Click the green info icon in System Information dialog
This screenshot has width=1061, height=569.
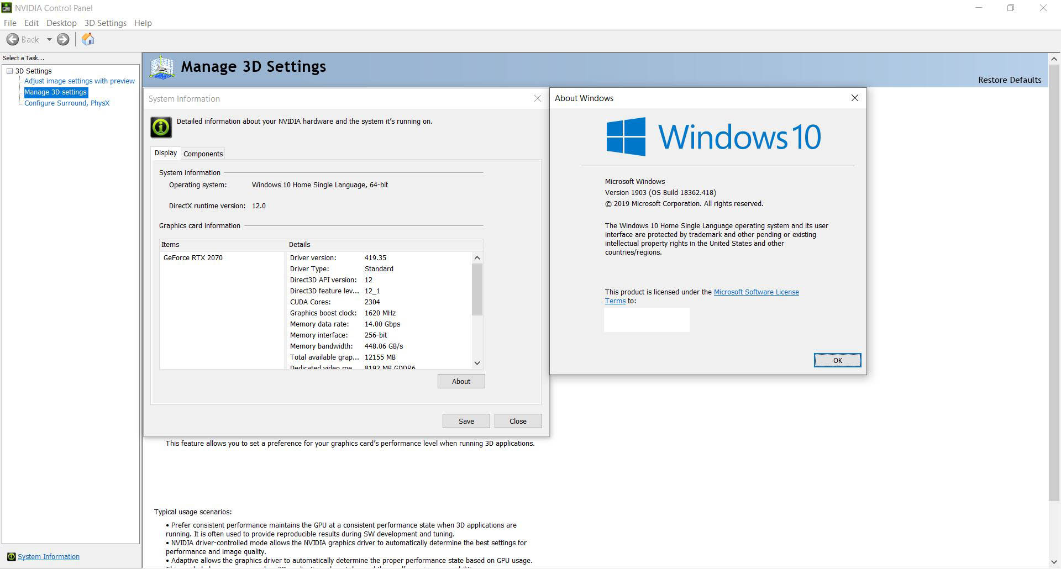pyautogui.click(x=161, y=127)
